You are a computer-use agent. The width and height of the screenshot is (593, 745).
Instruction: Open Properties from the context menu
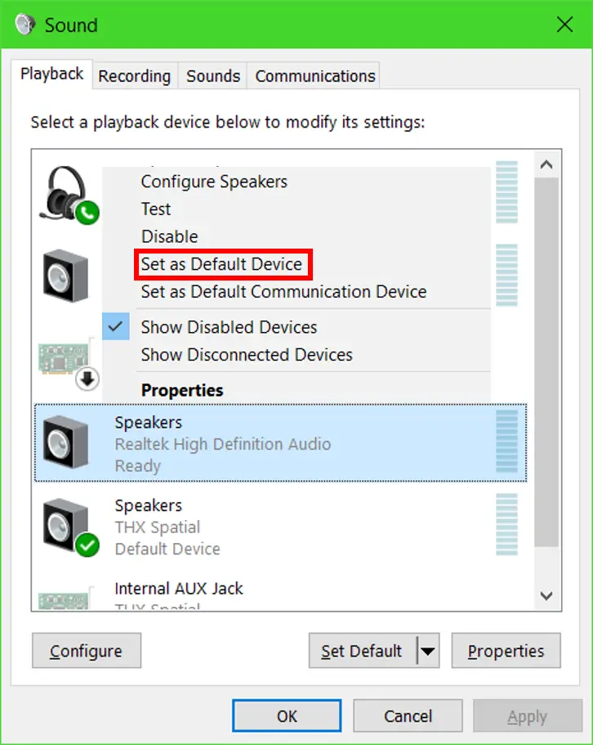[x=296, y=390]
